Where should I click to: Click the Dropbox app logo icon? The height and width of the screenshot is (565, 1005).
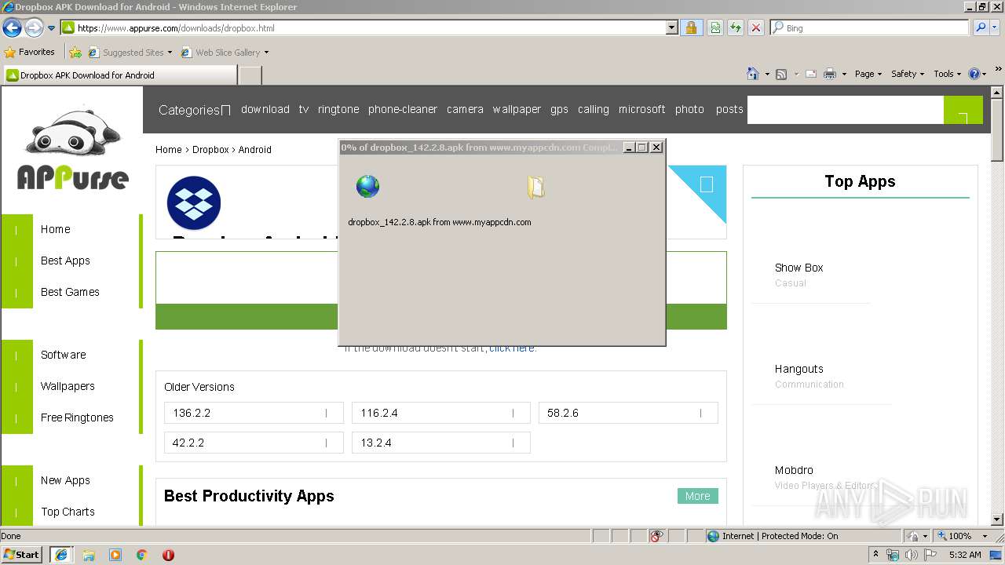(194, 202)
